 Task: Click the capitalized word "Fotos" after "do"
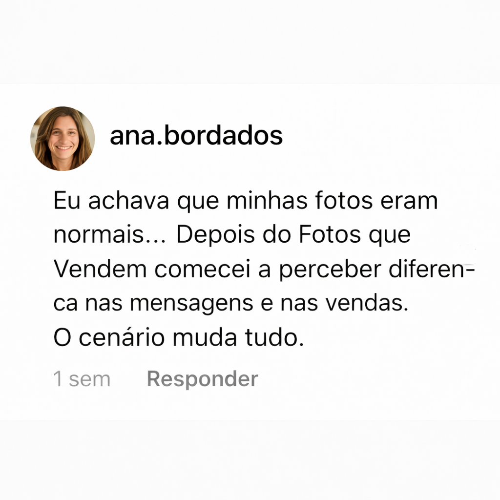point(330,235)
